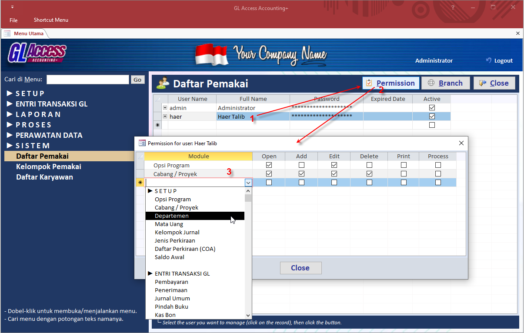Open Shortcut Menu in the menu bar
This screenshot has height=333, width=524.
[x=51, y=20]
